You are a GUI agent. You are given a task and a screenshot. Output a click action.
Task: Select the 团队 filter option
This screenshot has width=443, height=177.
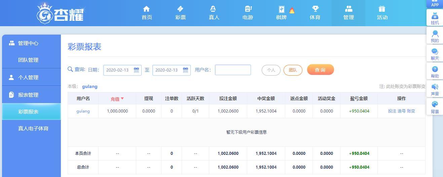point(293,70)
